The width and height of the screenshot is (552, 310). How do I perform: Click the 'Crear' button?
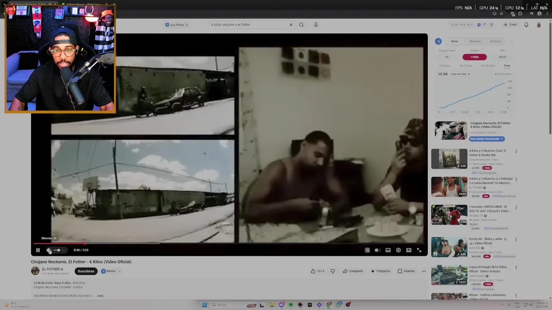point(510,25)
